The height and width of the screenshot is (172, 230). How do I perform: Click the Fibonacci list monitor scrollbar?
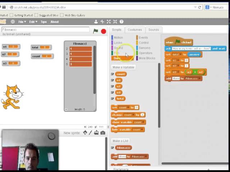[95, 70]
